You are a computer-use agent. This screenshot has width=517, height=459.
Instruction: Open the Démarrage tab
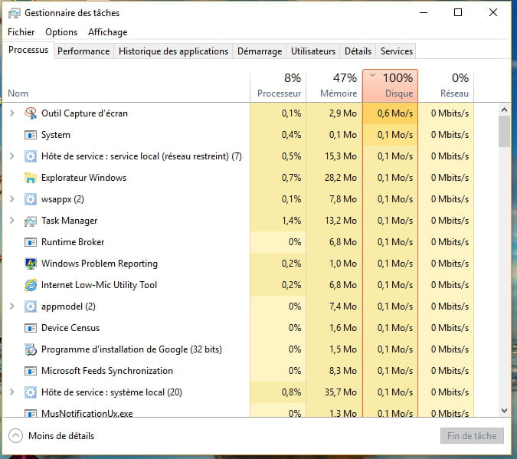tap(260, 51)
